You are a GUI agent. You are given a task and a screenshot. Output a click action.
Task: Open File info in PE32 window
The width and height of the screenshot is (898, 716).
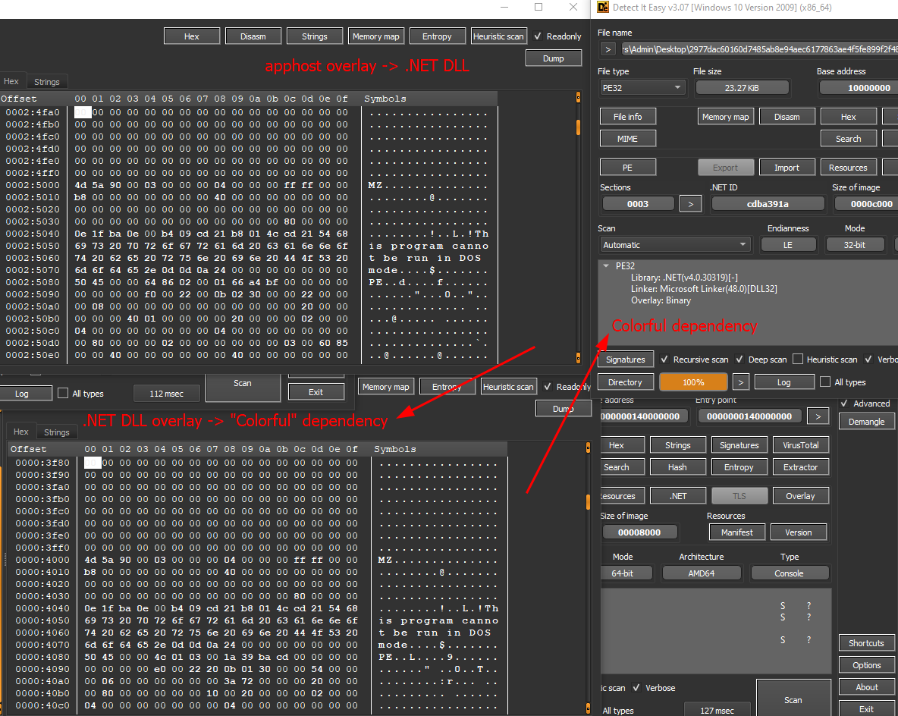[x=628, y=117]
